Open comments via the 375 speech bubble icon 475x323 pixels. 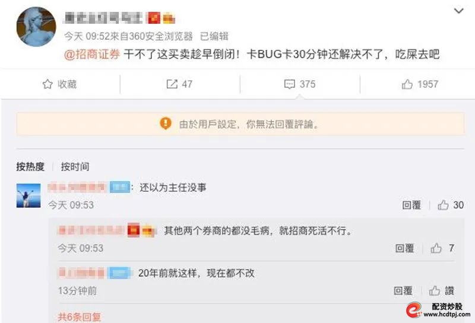pos(290,84)
